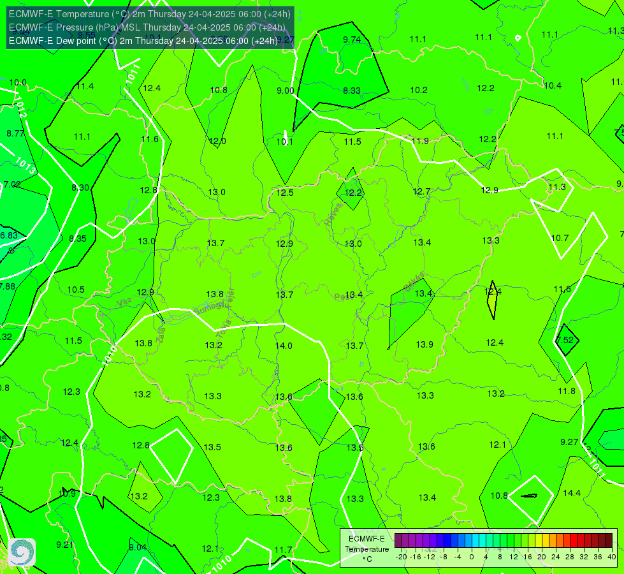Click the spiral logo icon at bottom-left

22,552
